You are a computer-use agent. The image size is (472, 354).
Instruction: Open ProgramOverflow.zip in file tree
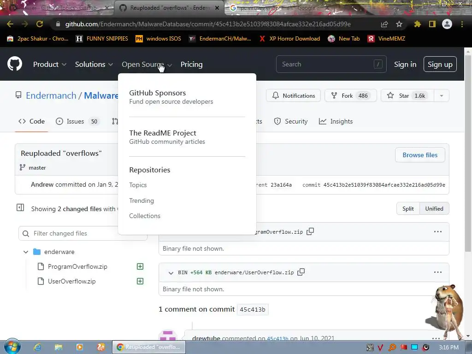point(77,266)
